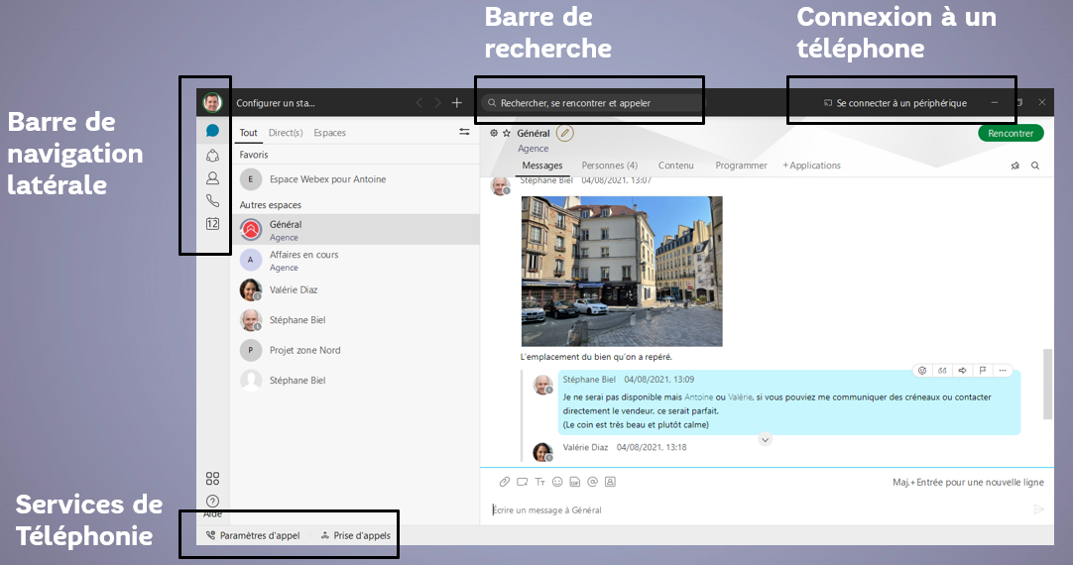Image resolution: width=1073 pixels, height=565 pixels.
Task: Open the space list filter options
Action: coord(464,132)
